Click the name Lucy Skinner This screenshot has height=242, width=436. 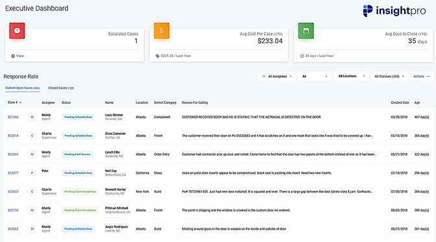point(114,115)
